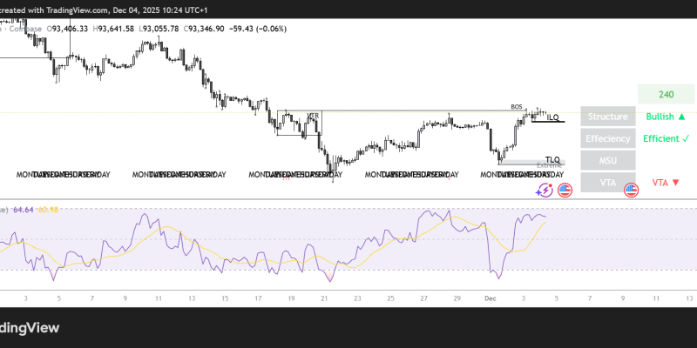The width and height of the screenshot is (697, 348).
Task: Click the Efficient checkmark status
Action: point(666,138)
